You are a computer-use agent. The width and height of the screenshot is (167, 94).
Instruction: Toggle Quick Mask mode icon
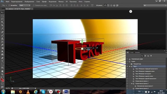(2, 84)
